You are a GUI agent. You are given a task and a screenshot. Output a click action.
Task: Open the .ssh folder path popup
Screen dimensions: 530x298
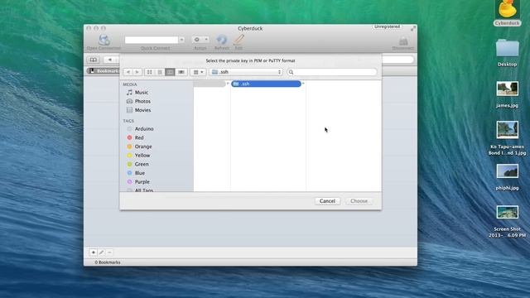click(x=246, y=72)
